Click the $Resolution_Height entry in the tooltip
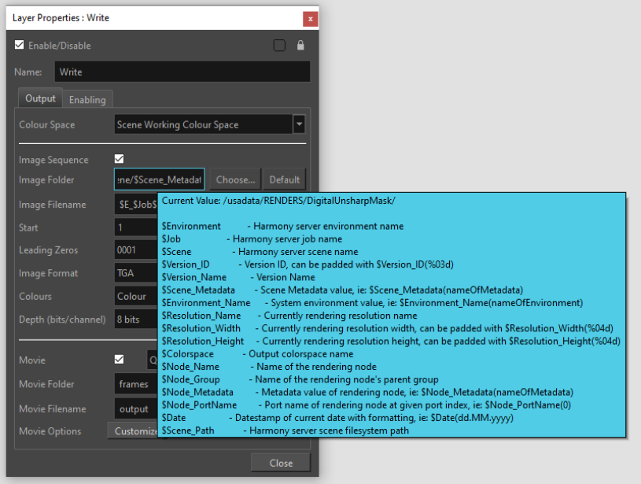The height and width of the screenshot is (484, 641). [391, 341]
